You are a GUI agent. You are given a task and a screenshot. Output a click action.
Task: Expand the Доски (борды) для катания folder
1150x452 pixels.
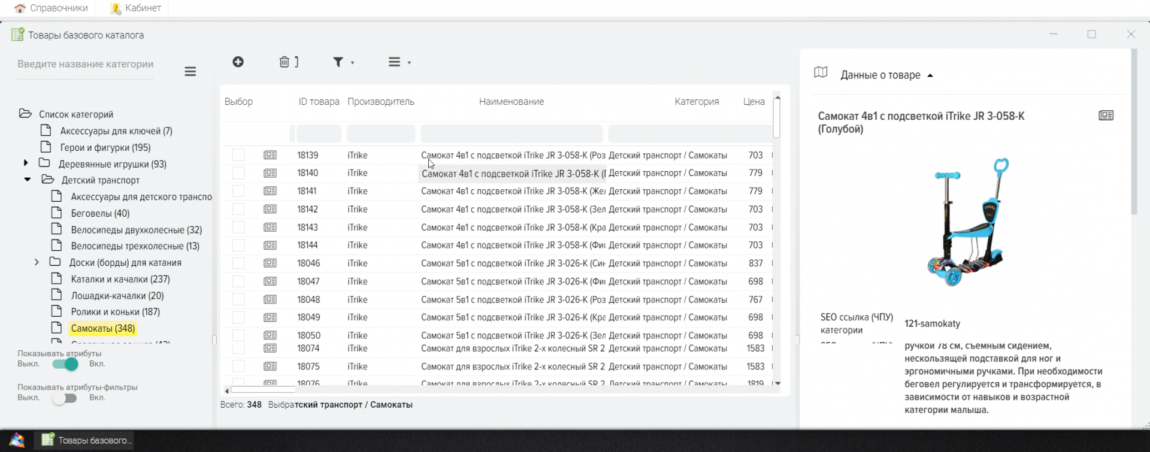tap(37, 262)
